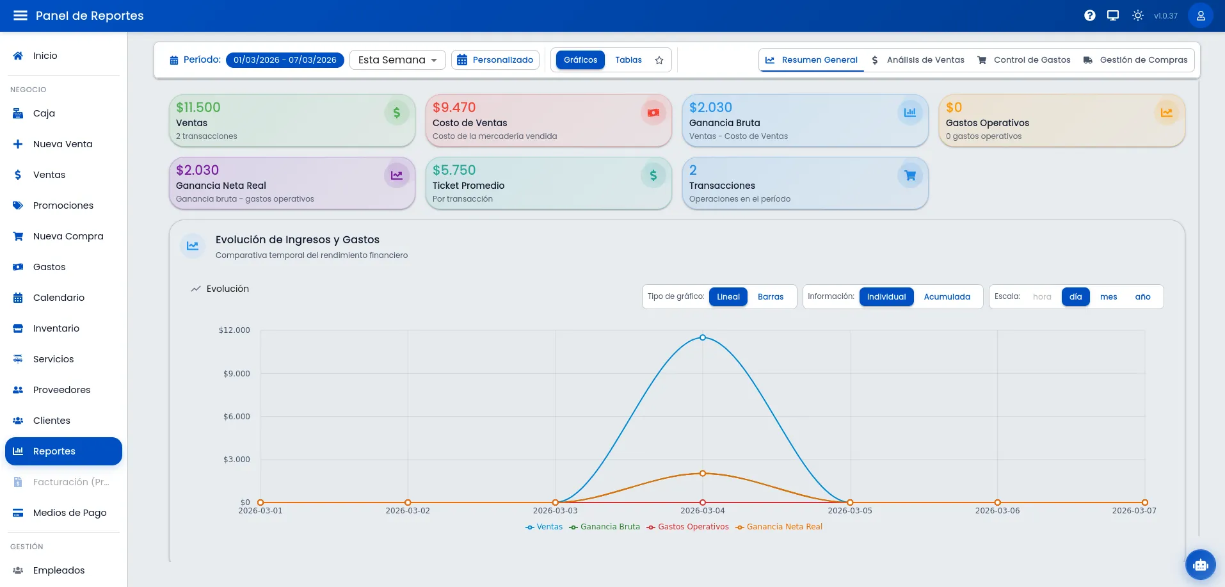Toggle Ventas series in chart legend
1225x587 pixels.
point(544,527)
